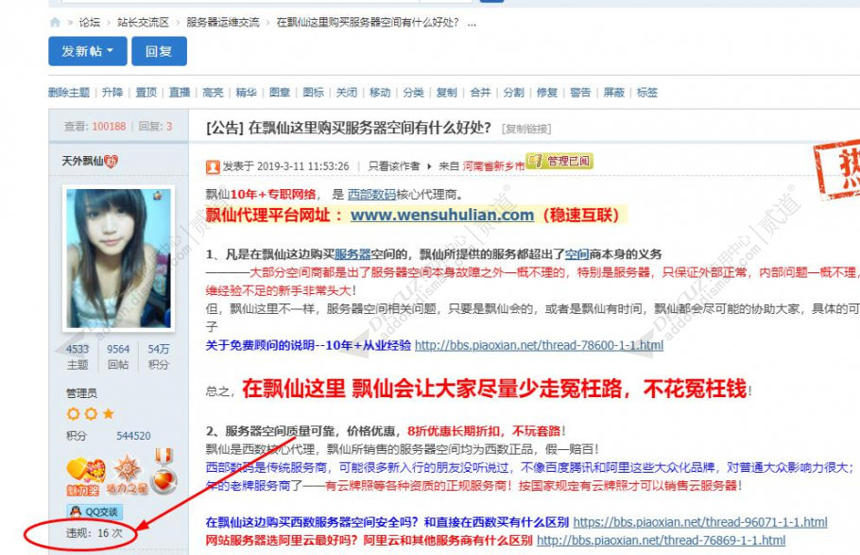The height and width of the screenshot is (555, 860).
Task: Open the 发新帖 dropdown button
Action: tap(88, 51)
